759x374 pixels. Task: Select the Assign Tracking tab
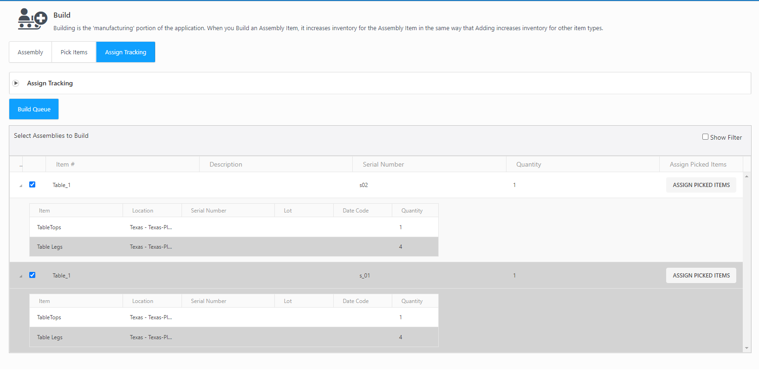pyautogui.click(x=125, y=52)
